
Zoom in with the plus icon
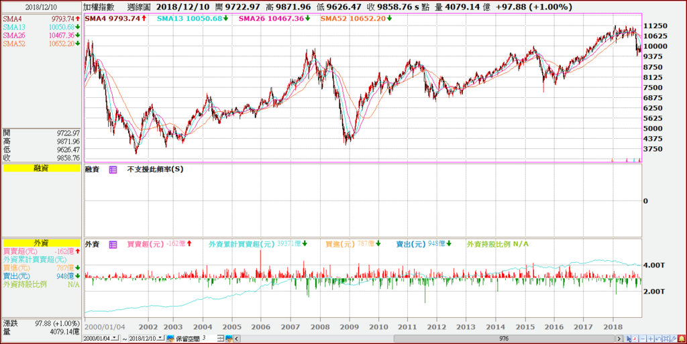[651, 339]
